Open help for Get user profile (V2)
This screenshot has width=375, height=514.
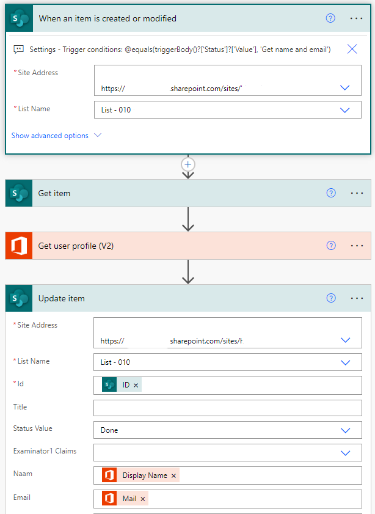pos(331,246)
